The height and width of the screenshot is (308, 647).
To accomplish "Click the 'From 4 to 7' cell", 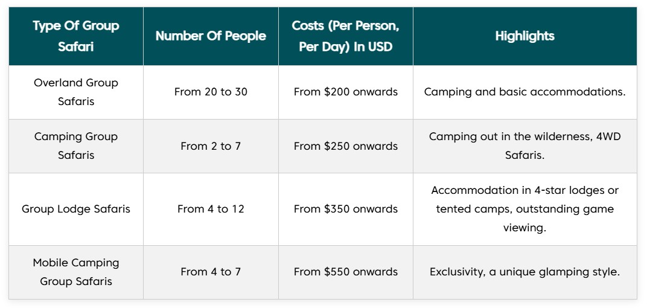I will click(x=211, y=272).
